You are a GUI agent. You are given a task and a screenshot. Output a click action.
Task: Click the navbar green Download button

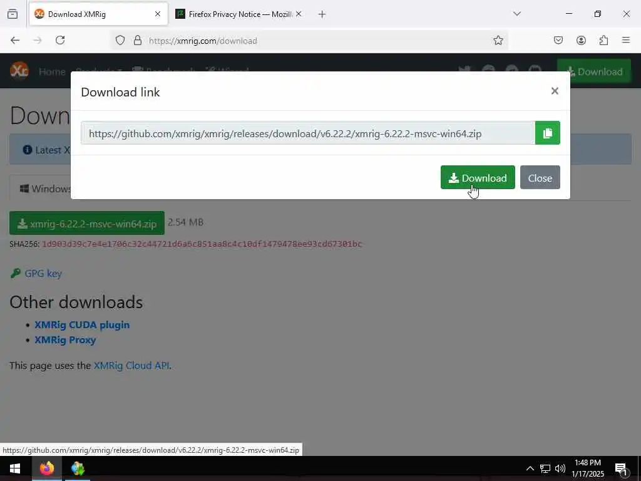(593, 71)
